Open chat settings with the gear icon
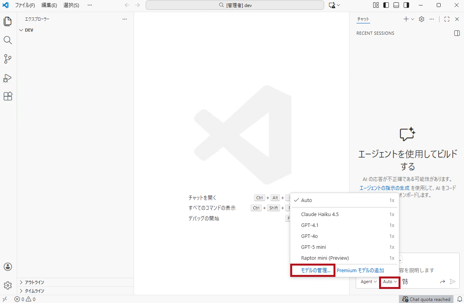Image resolution: width=464 pixels, height=303 pixels. 421,19
